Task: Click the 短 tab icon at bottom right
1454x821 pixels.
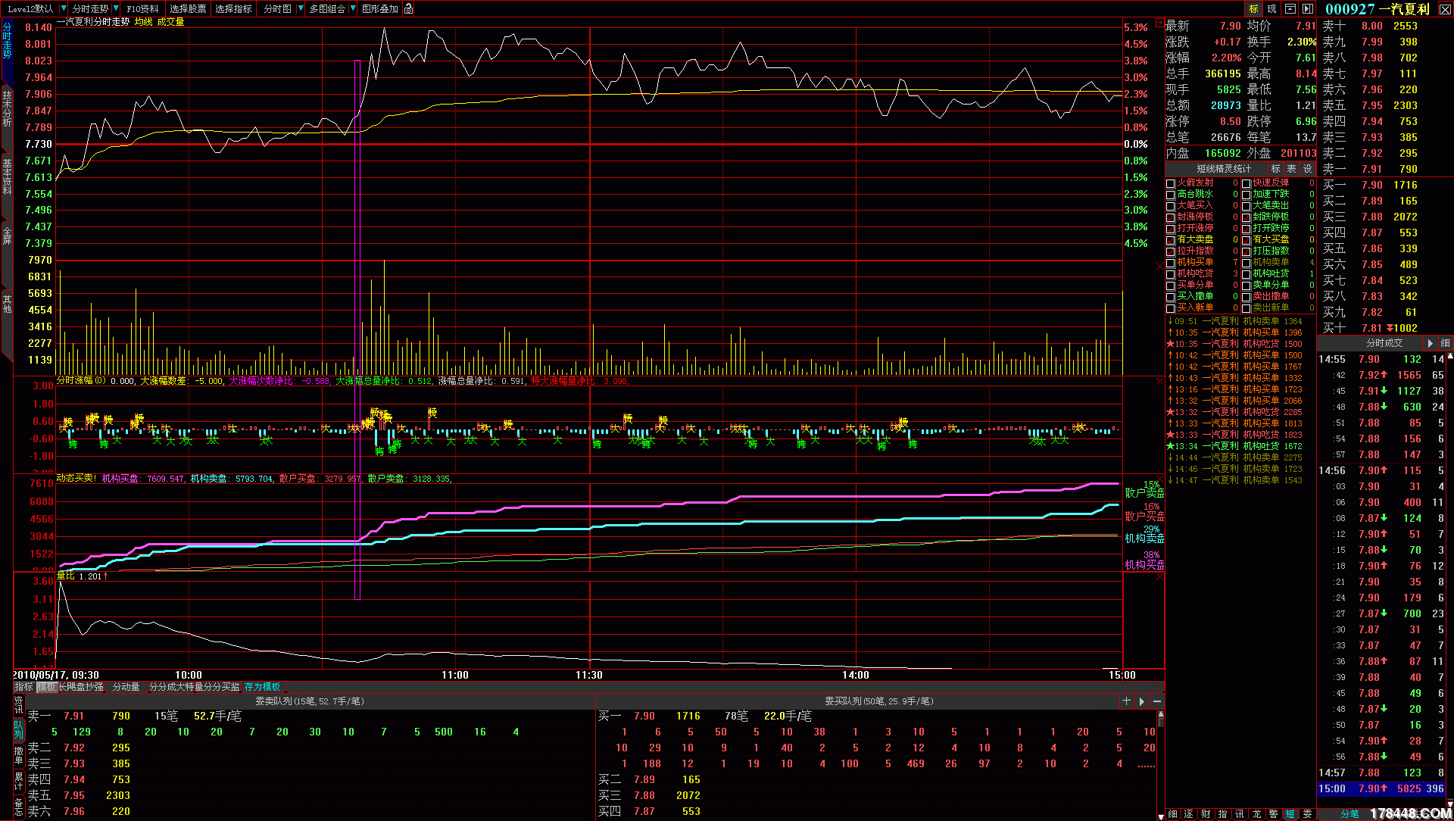Action: [x=1290, y=814]
